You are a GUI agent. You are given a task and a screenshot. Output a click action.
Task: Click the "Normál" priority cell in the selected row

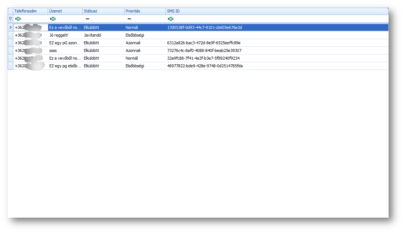(132, 27)
